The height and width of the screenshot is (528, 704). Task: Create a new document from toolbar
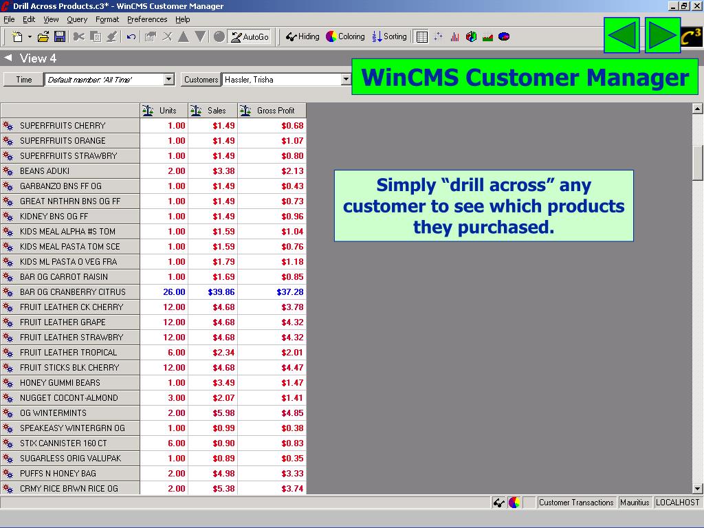(17, 37)
